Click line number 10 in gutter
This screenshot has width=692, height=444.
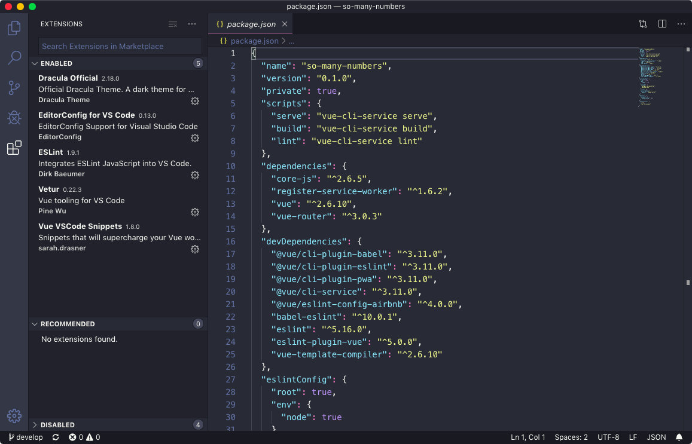[230, 166]
